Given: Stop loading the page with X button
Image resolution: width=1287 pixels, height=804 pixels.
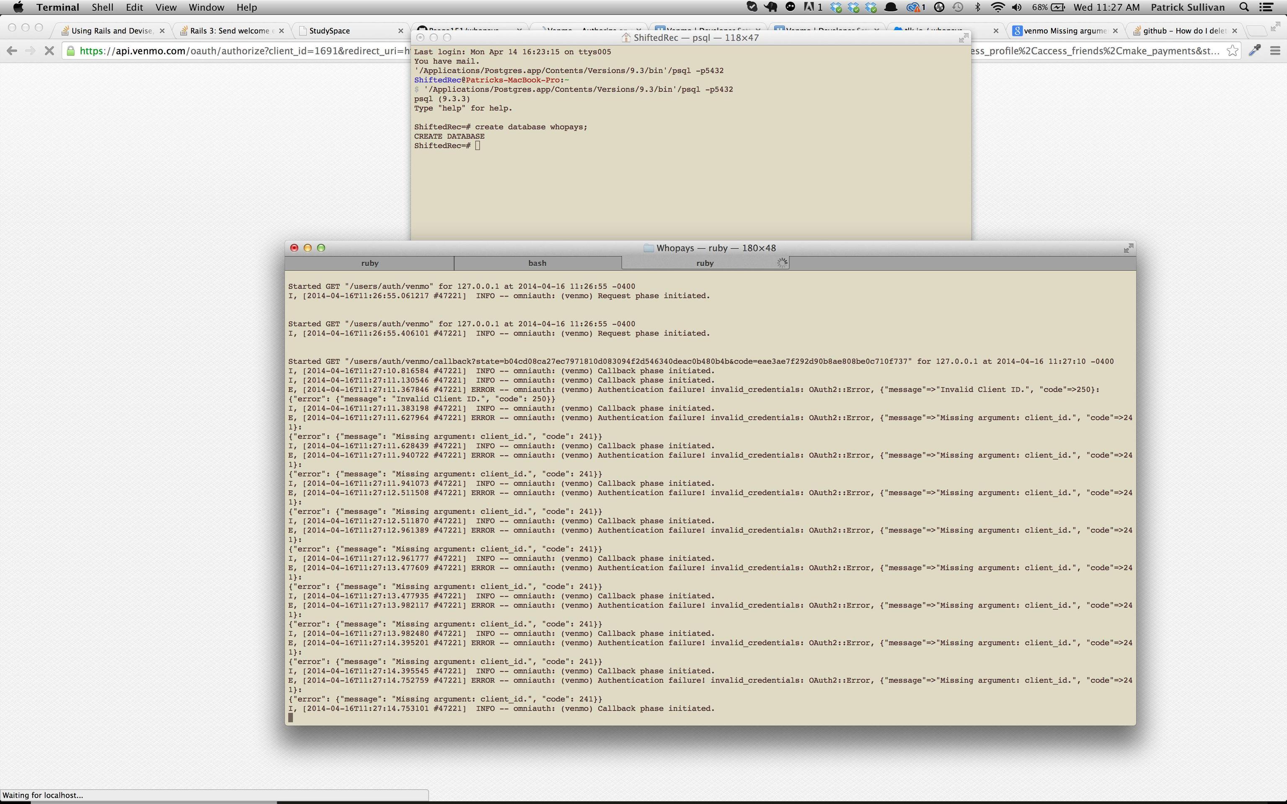Looking at the screenshot, I should pos(49,51).
